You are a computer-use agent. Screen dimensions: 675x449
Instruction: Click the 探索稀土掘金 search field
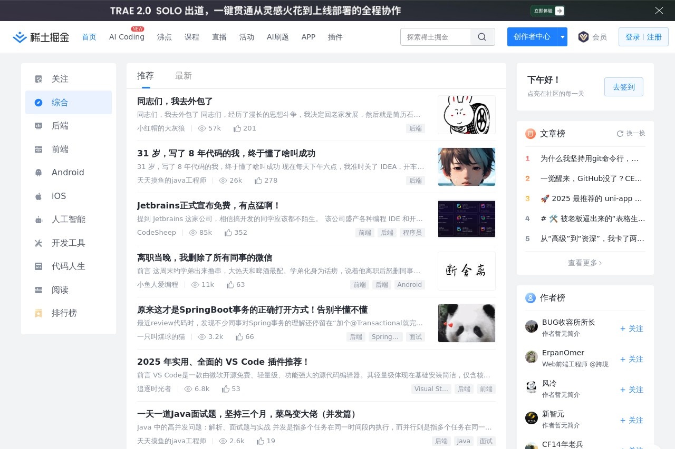[x=436, y=37]
